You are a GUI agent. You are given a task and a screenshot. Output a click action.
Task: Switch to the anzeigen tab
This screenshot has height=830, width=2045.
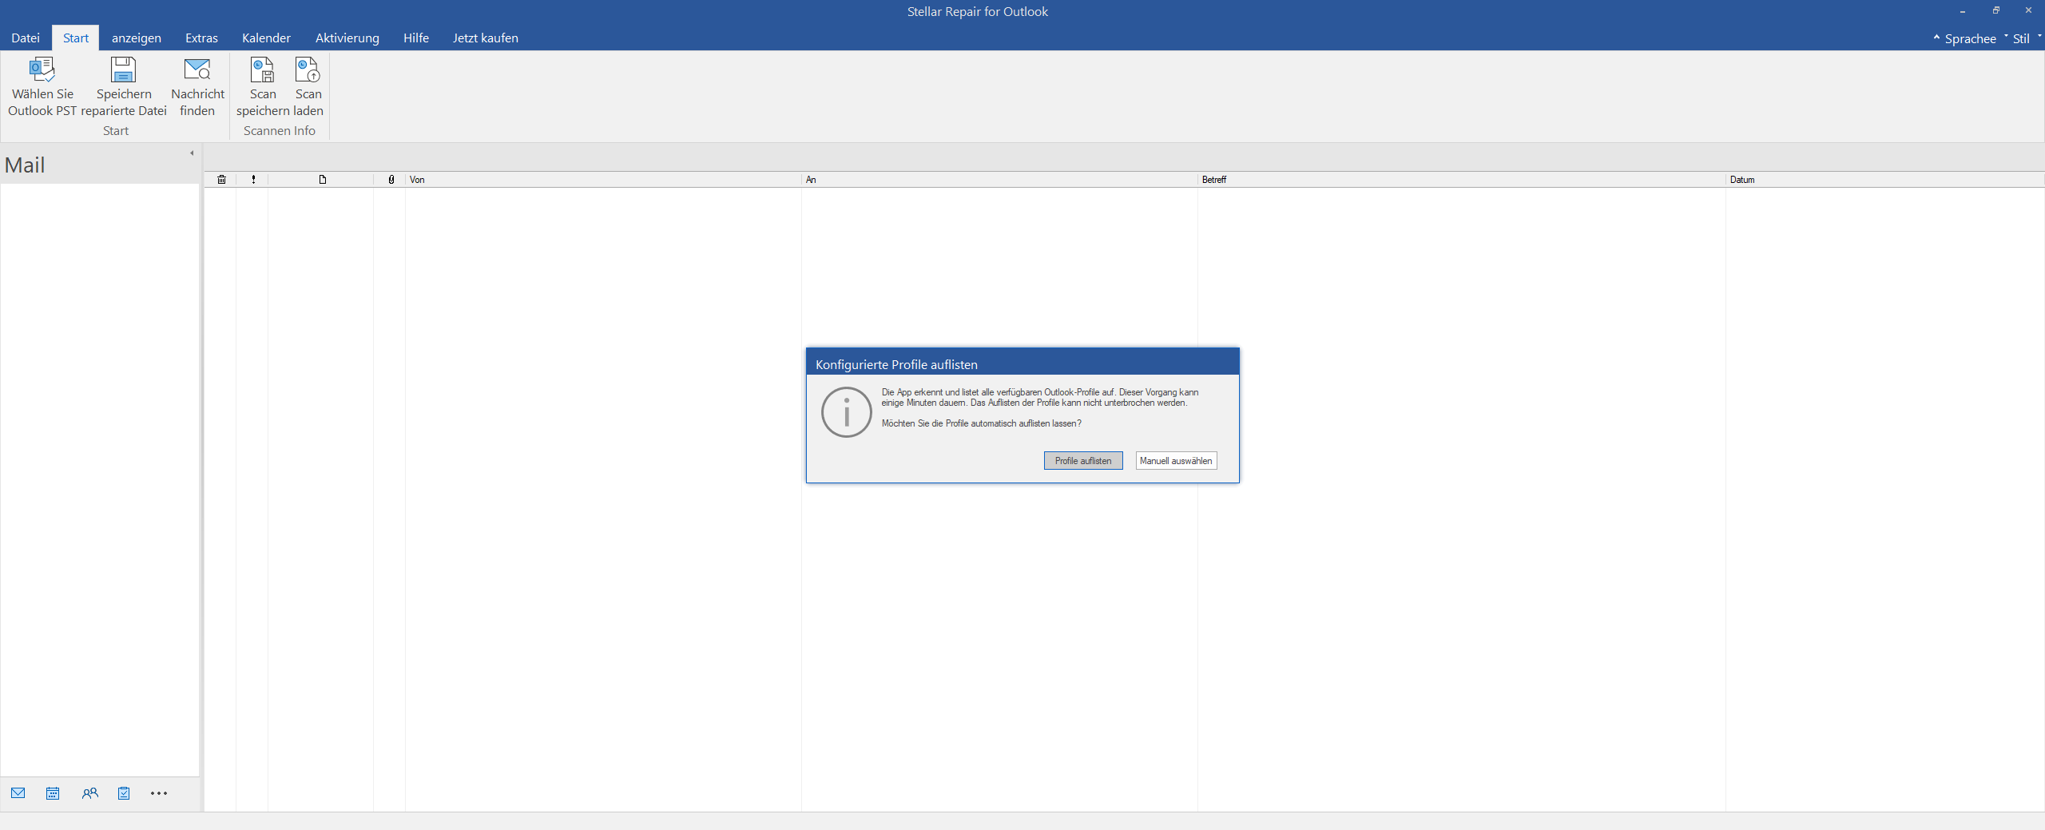coord(137,38)
